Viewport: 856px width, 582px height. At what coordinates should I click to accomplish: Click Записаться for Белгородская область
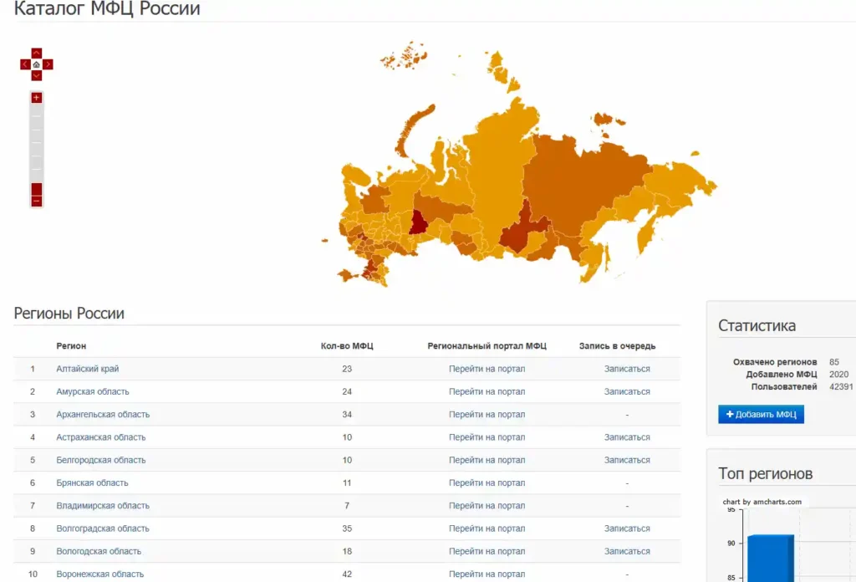[627, 460]
